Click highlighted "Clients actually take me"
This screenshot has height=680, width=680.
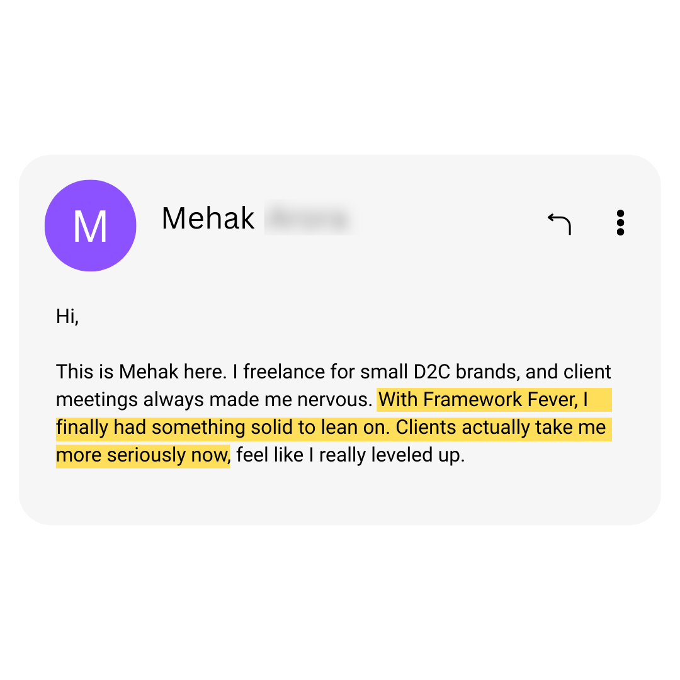coord(501,428)
